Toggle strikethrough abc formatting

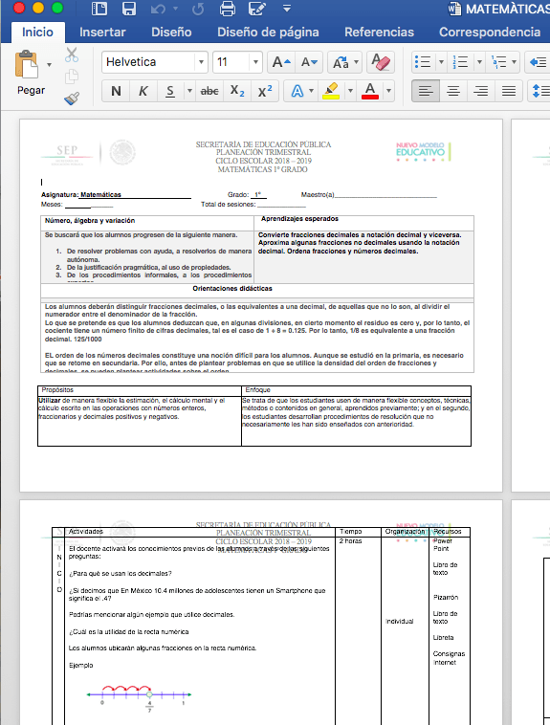pyautogui.click(x=209, y=91)
